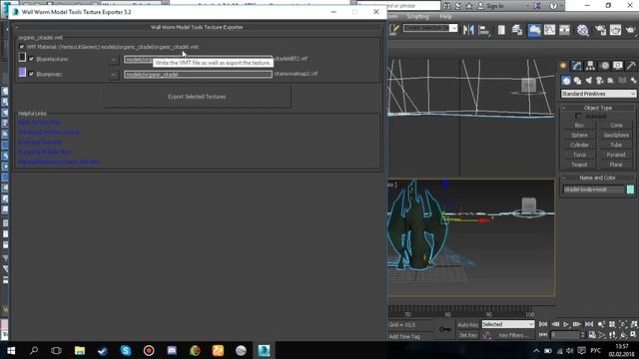Viewport: 639px width, 359px height.
Task: Click the Box primitive button
Action: pyautogui.click(x=579, y=126)
